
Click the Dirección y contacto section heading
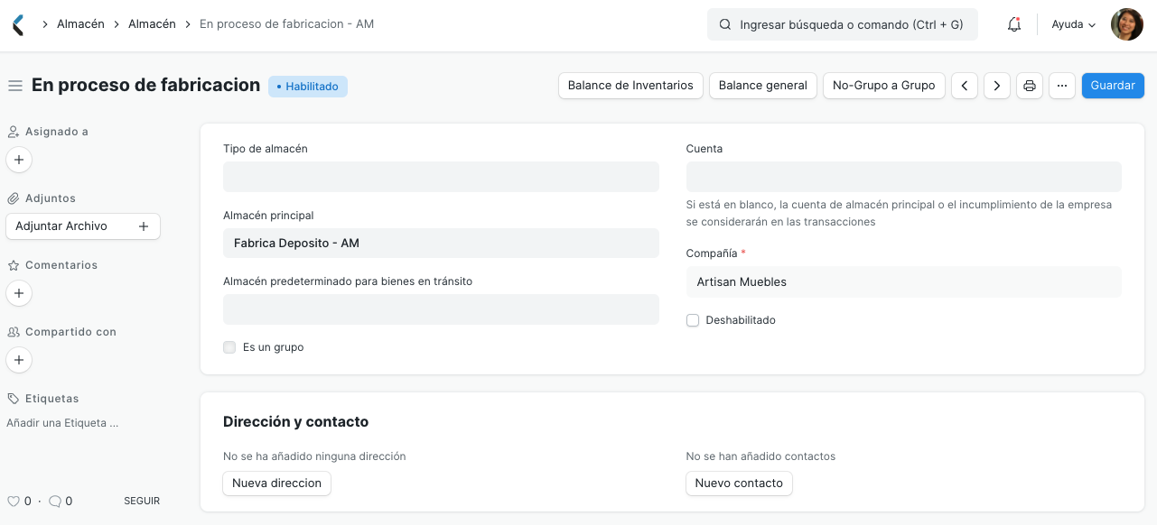pos(296,421)
